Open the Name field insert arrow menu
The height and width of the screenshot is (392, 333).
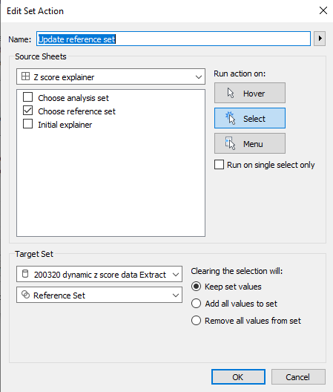click(320, 39)
